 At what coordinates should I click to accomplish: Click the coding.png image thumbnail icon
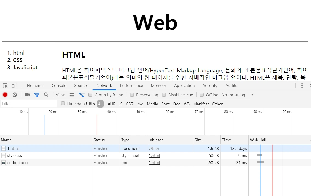(x=3, y=163)
